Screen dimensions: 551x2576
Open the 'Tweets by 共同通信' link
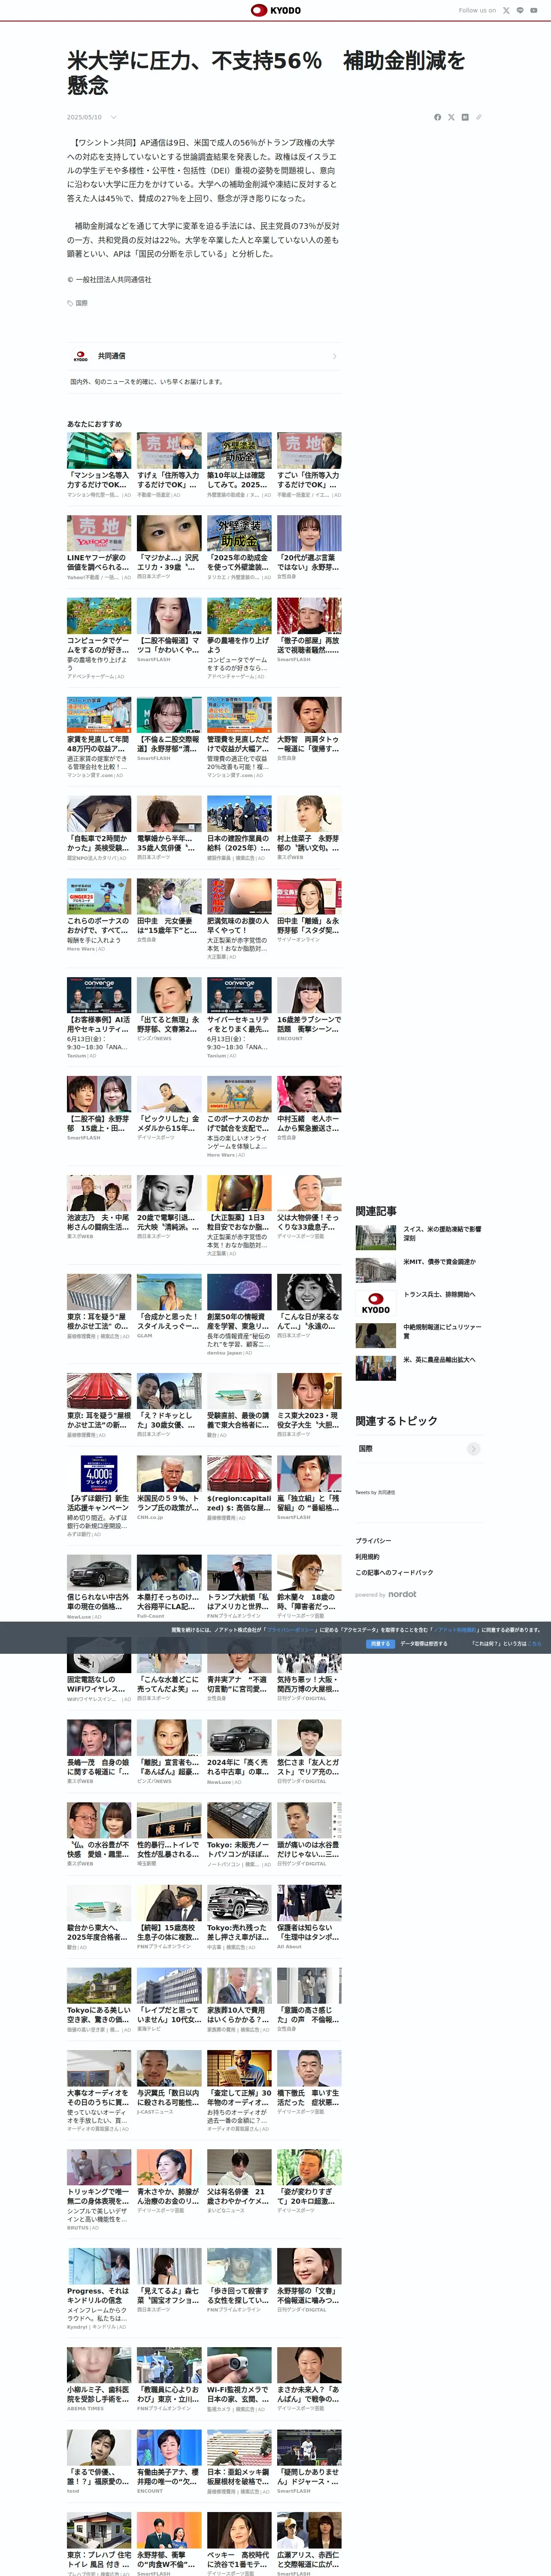pyautogui.click(x=375, y=1492)
